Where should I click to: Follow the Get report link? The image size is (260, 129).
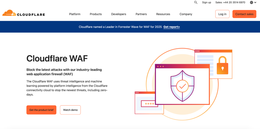pyautogui.click(x=171, y=27)
